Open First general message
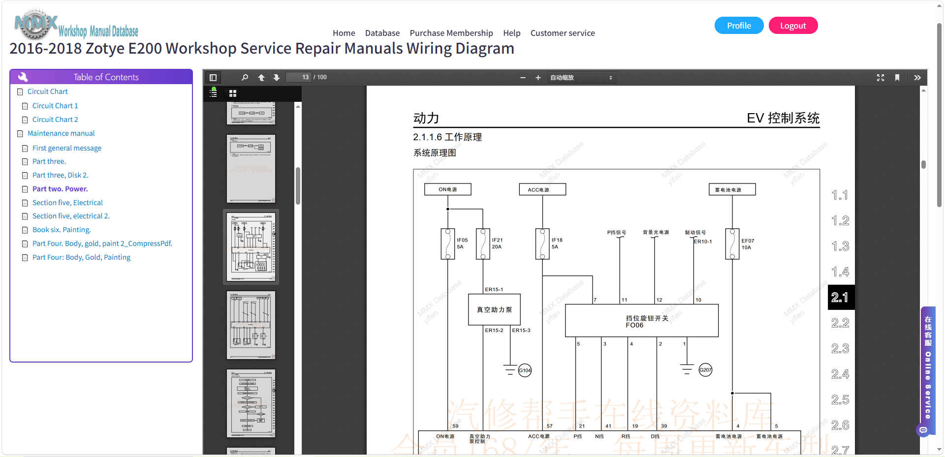The width and height of the screenshot is (945, 457). click(67, 148)
